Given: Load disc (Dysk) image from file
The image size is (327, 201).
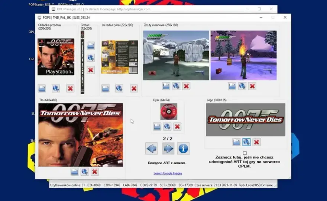Looking at the screenshot, I should [x=157, y=127].
